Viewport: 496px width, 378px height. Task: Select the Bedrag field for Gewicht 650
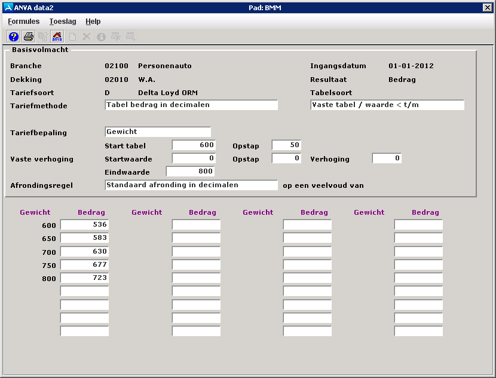(x=84, y=238)
